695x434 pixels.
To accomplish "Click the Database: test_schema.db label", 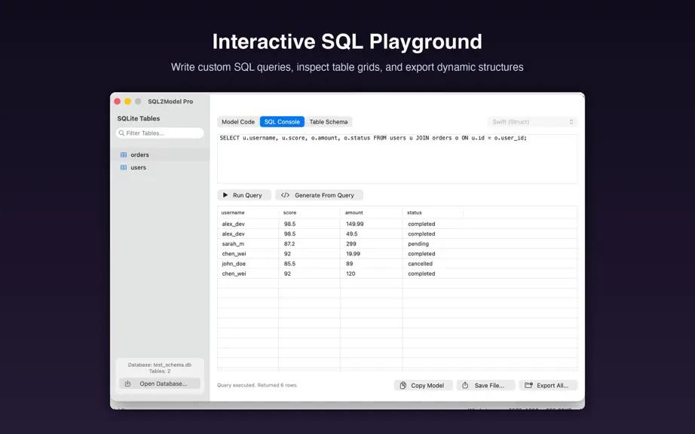I will [x=160, y=365].
